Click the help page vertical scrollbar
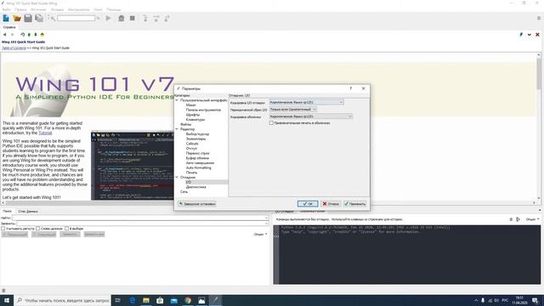 click(x=539, y=127)
